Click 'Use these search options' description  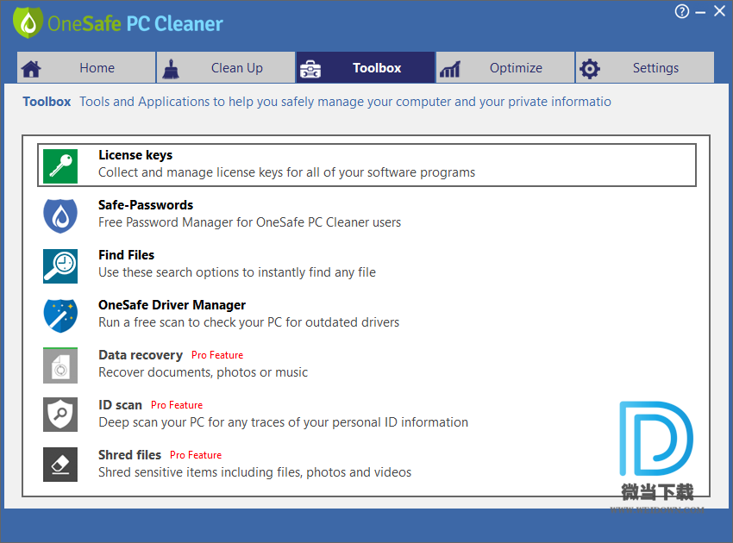(237, 272)
